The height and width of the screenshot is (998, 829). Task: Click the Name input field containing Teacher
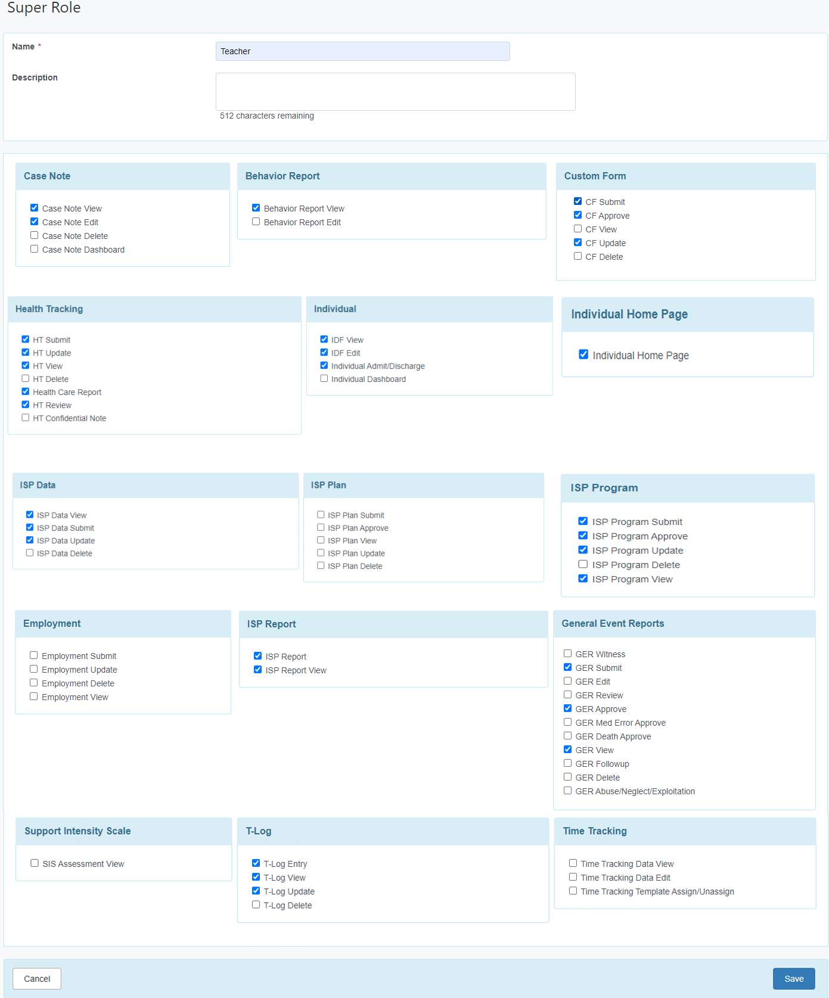tap(362, 51)
